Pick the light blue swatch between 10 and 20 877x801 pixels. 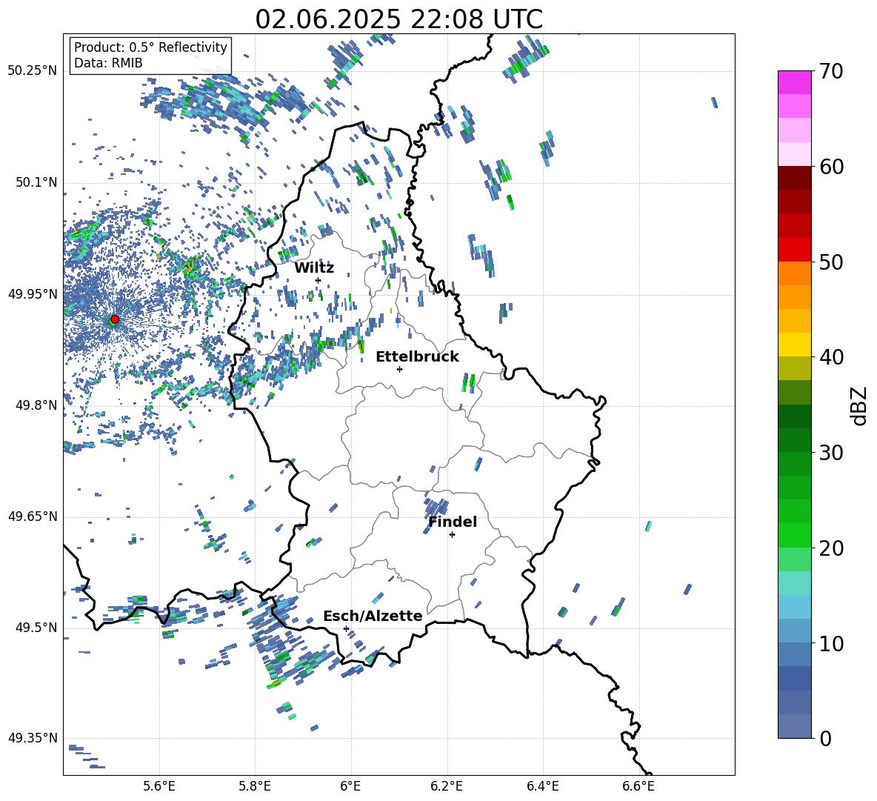[x=794, y=607]
